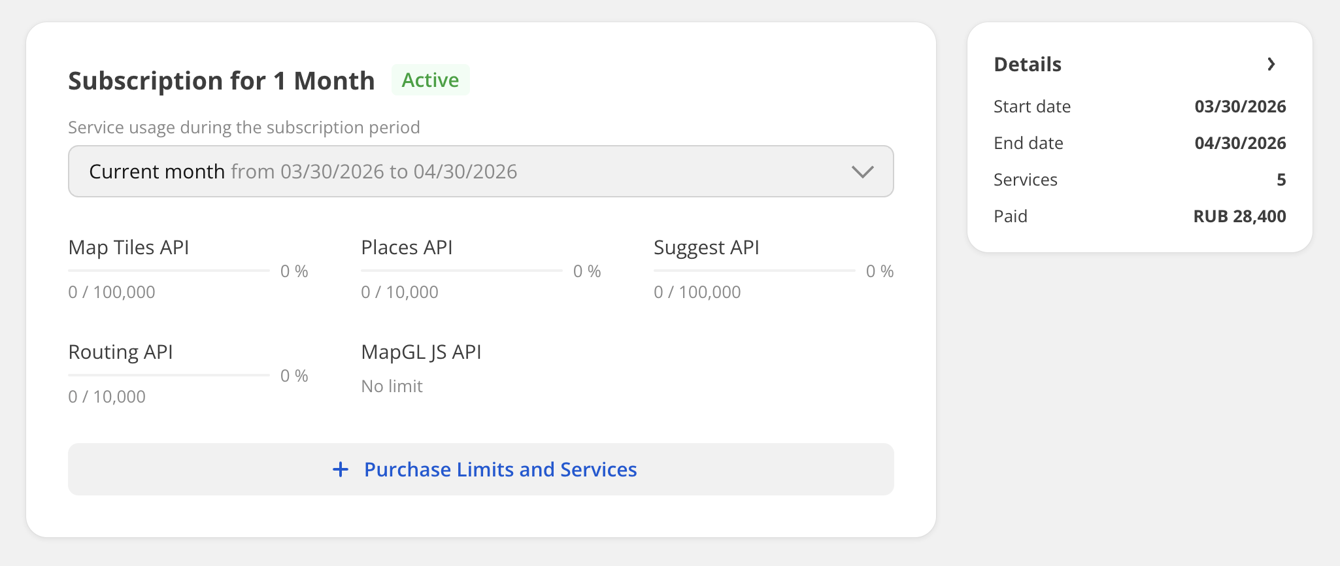Click the Active status badge

(x=430, y=80)
